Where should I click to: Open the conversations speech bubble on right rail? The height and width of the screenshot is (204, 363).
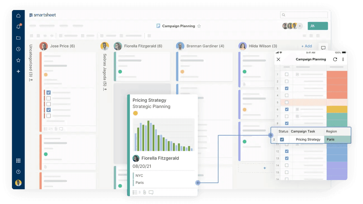point(323,48)
